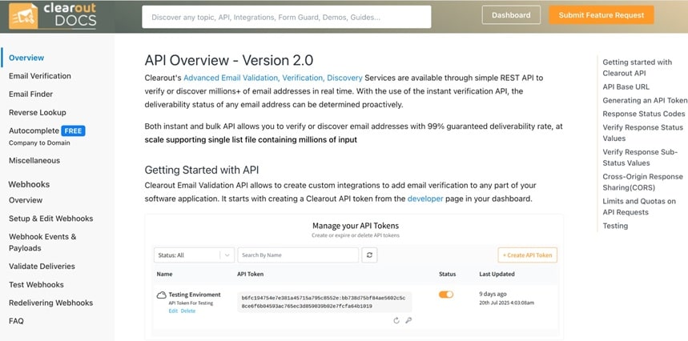Click the key icon under the API token

click(x=408, y=320)
